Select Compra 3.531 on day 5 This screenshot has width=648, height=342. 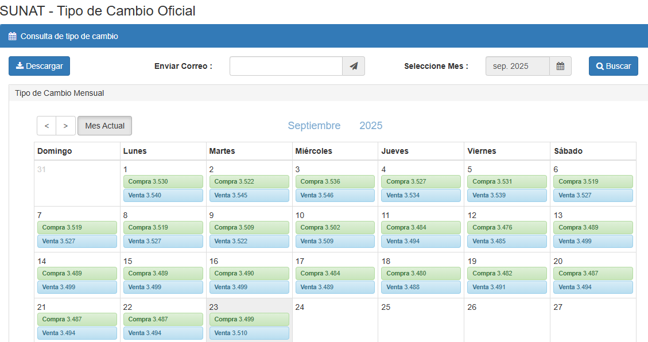[x=507, y=182]
